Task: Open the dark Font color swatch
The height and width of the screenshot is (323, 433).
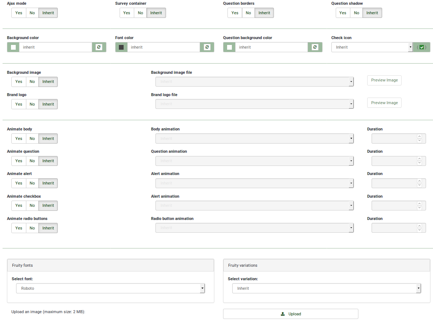Action: (121, 47)
